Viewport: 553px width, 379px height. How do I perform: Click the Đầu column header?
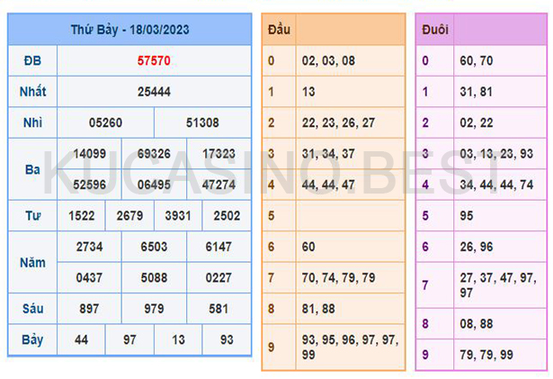[279, 31]
